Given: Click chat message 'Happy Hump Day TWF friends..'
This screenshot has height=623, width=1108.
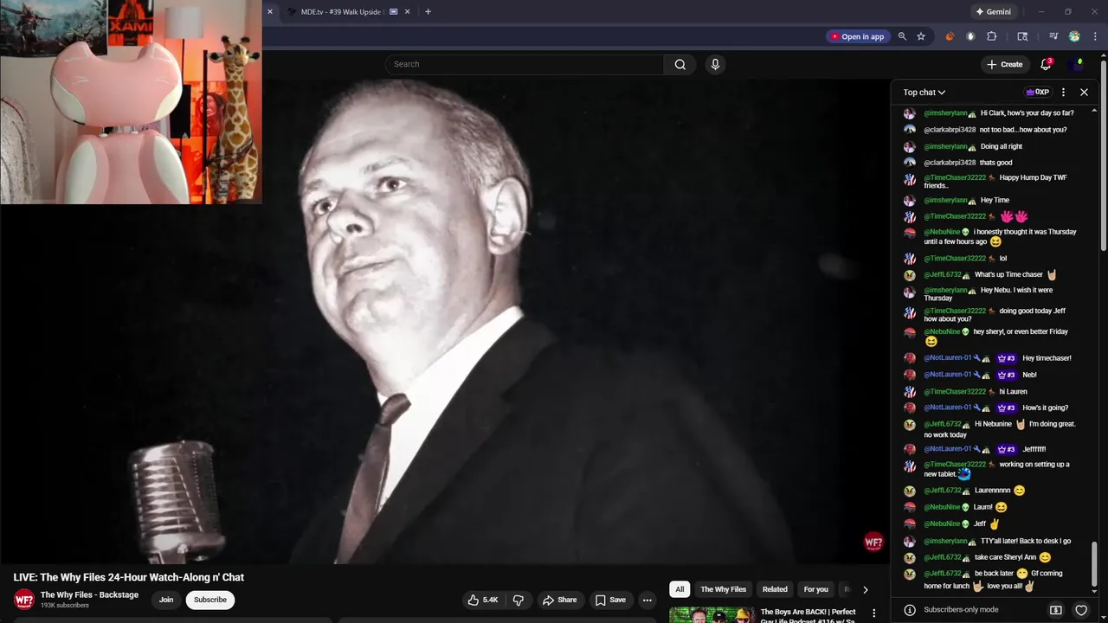Looking at the screenshot, I should 995,182.
